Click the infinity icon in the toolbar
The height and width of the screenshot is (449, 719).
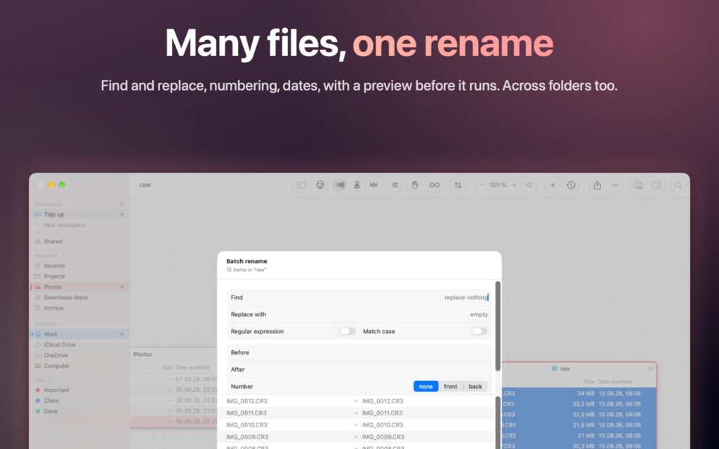click(x=434, y=185)
